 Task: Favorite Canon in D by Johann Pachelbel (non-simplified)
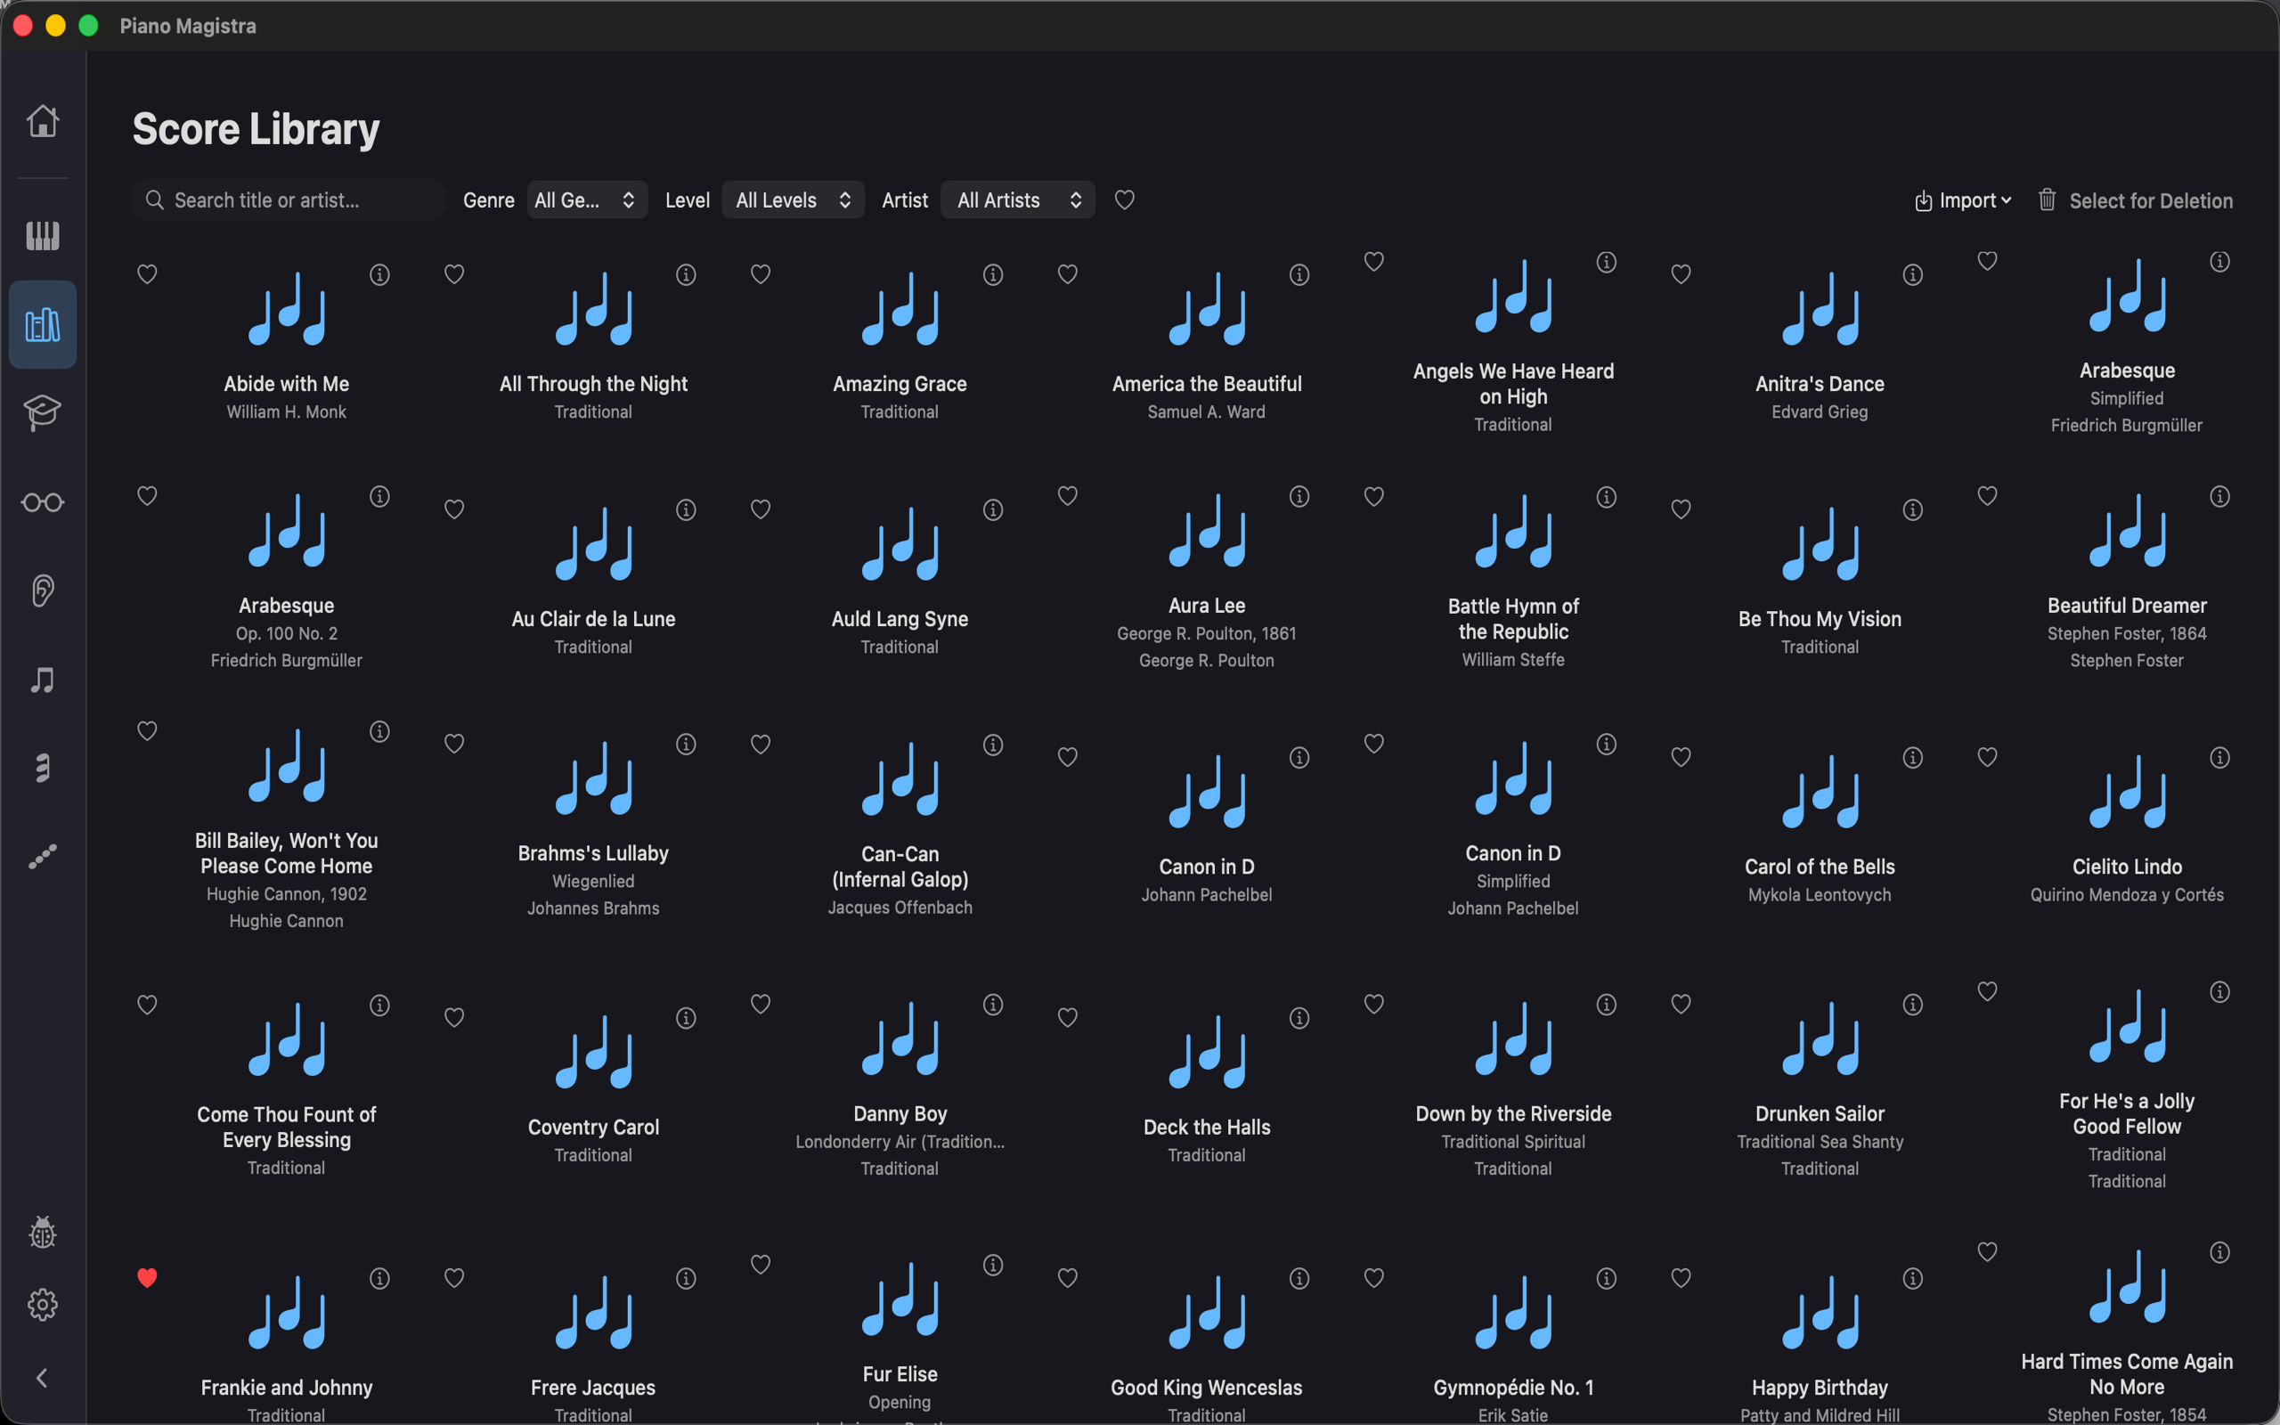coord(1068,758)
